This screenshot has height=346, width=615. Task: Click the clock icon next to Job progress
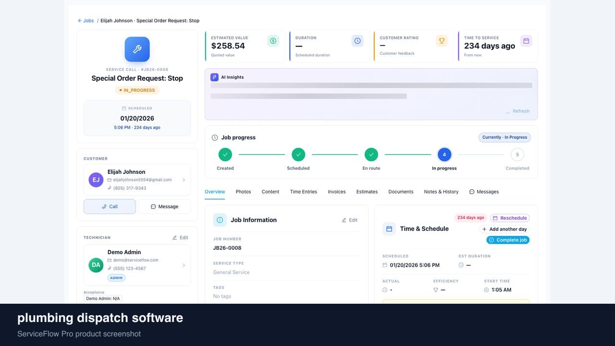(215, 137)
